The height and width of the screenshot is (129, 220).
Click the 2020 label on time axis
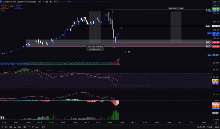pos(51,122)
